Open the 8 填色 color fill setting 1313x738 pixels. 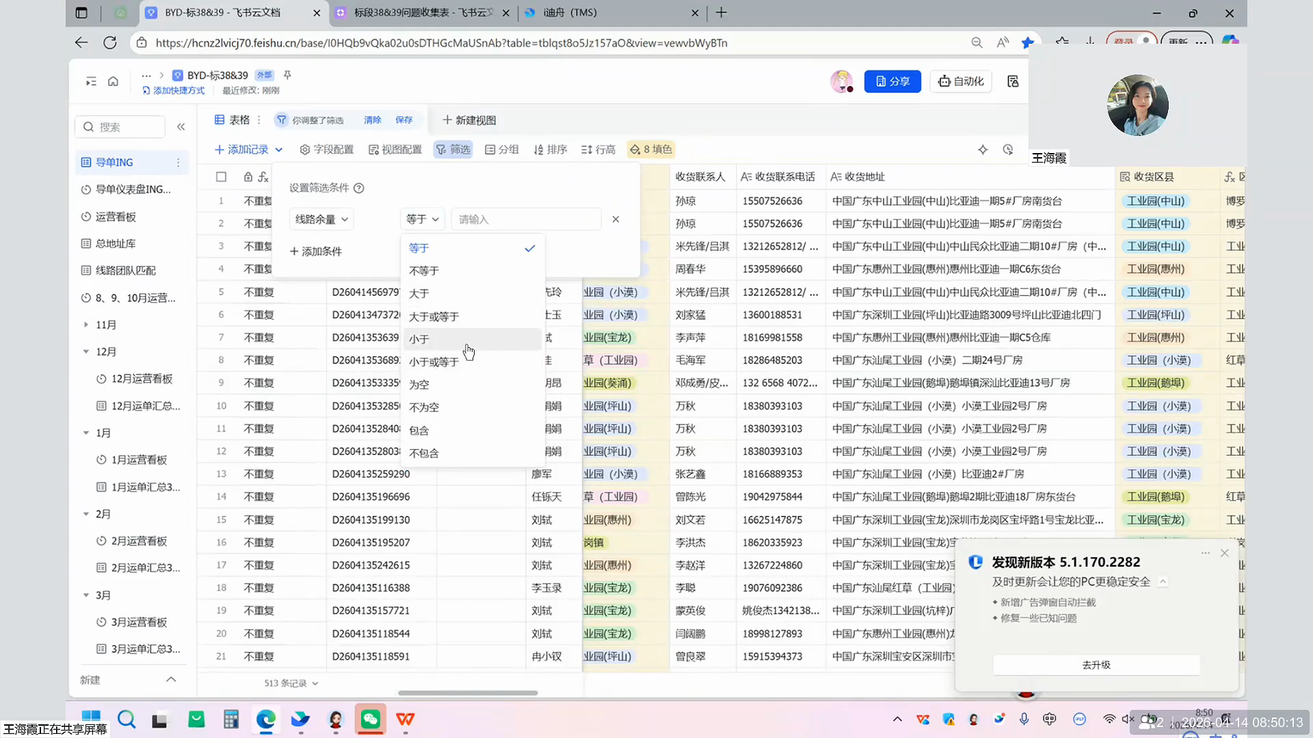pyautogui.click(x=651, y=150)
